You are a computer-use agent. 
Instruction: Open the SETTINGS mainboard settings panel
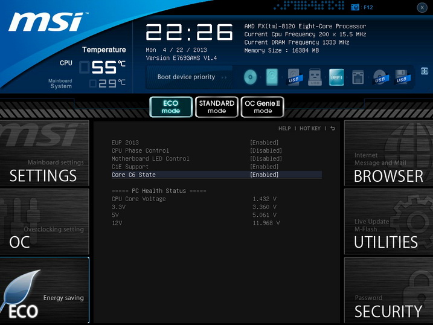45,153
